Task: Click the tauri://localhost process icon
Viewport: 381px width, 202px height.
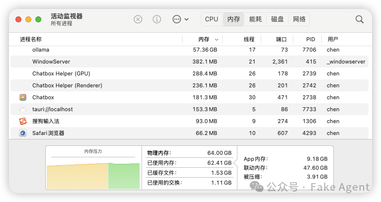Action: click(23, 109)
